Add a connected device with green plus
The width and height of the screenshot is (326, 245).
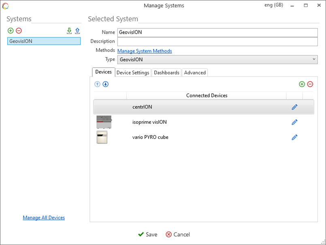point(302,84)
